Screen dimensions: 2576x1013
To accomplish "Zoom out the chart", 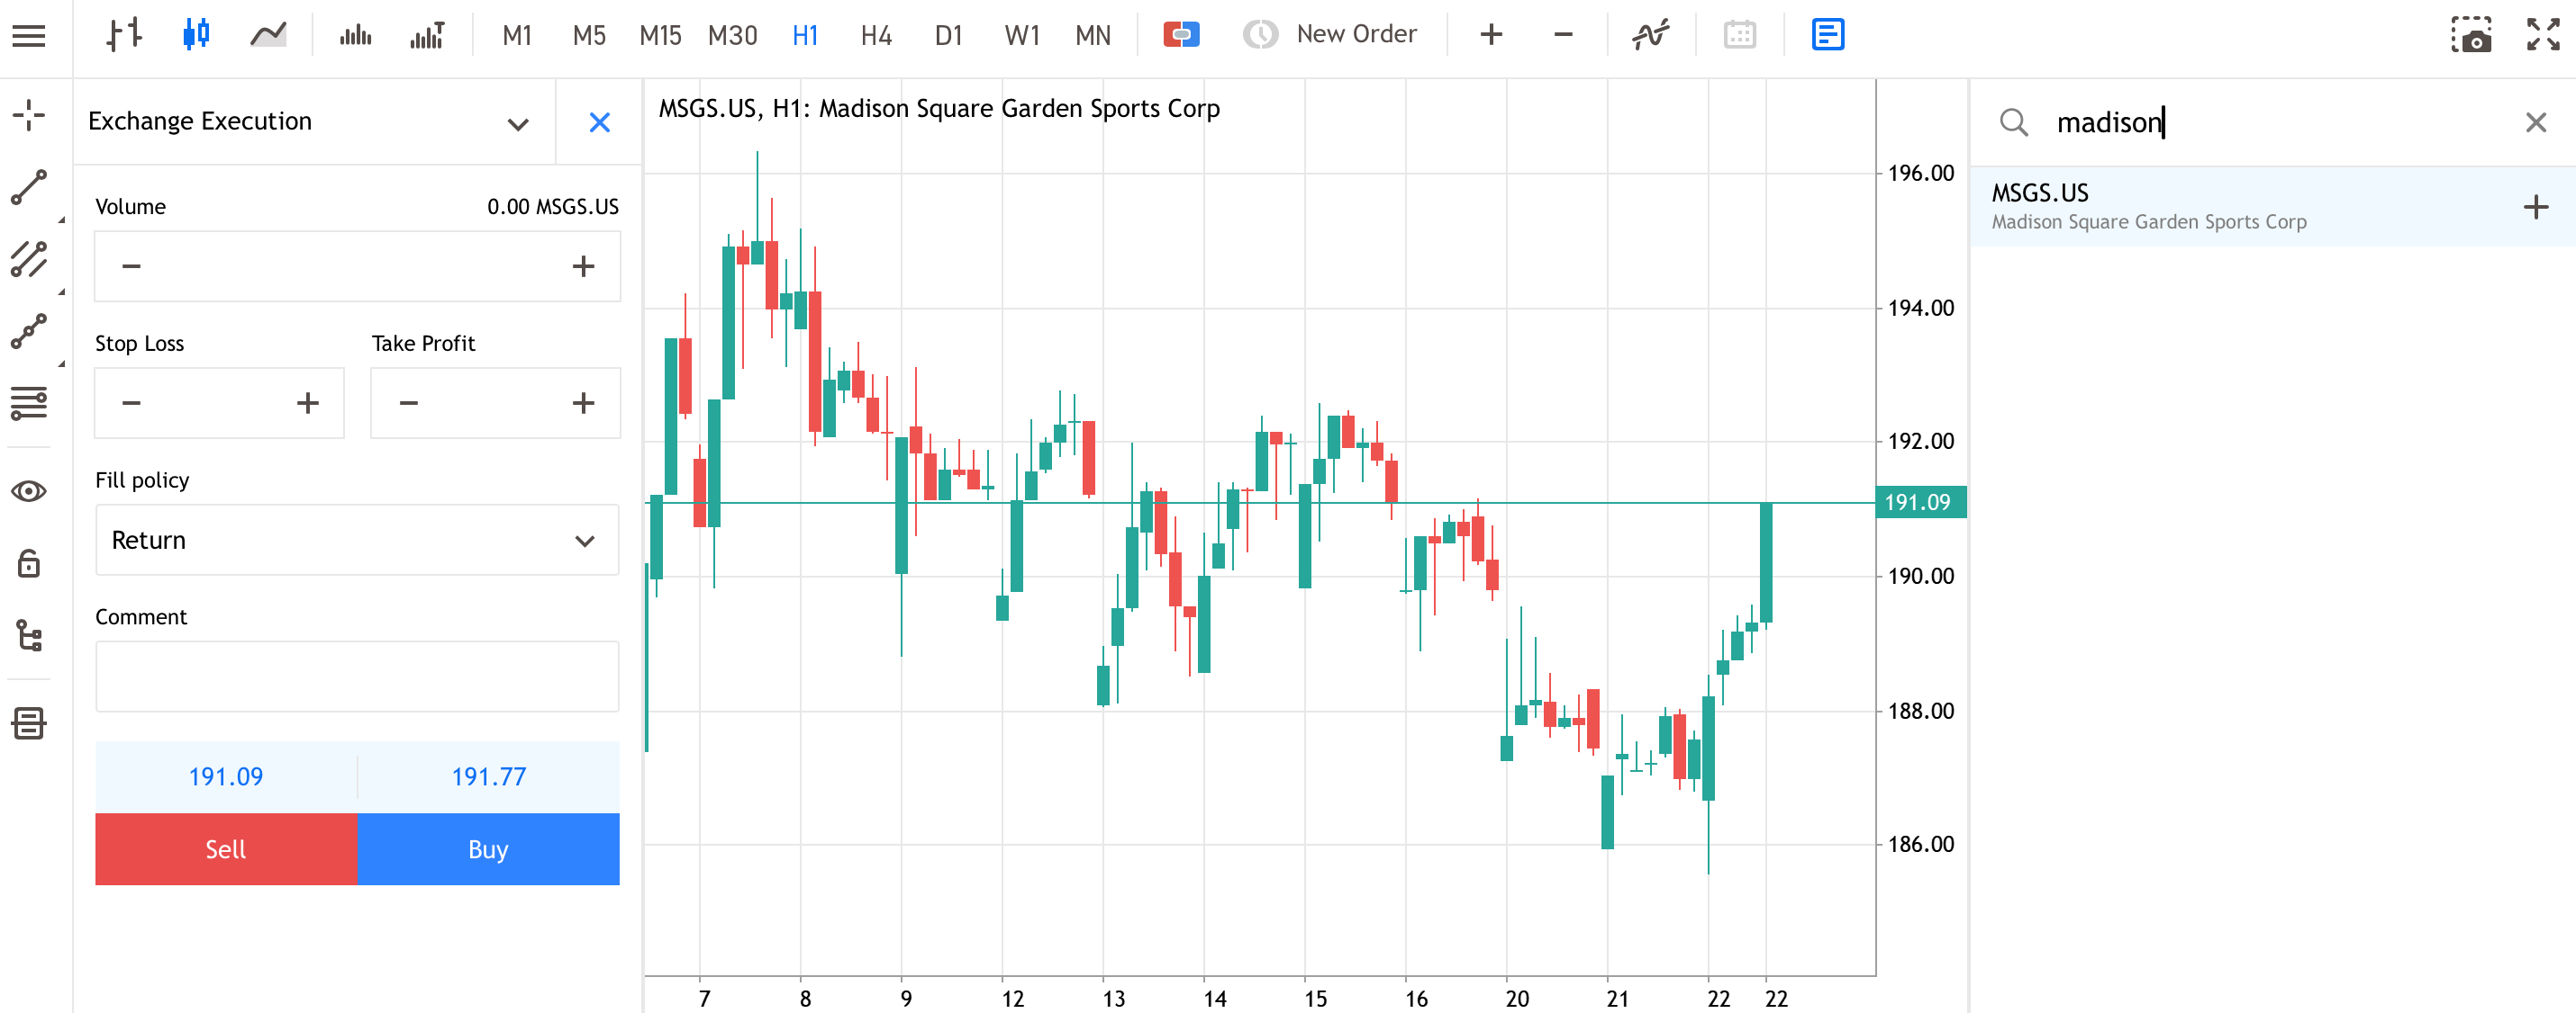I will tap(1563, 35).
